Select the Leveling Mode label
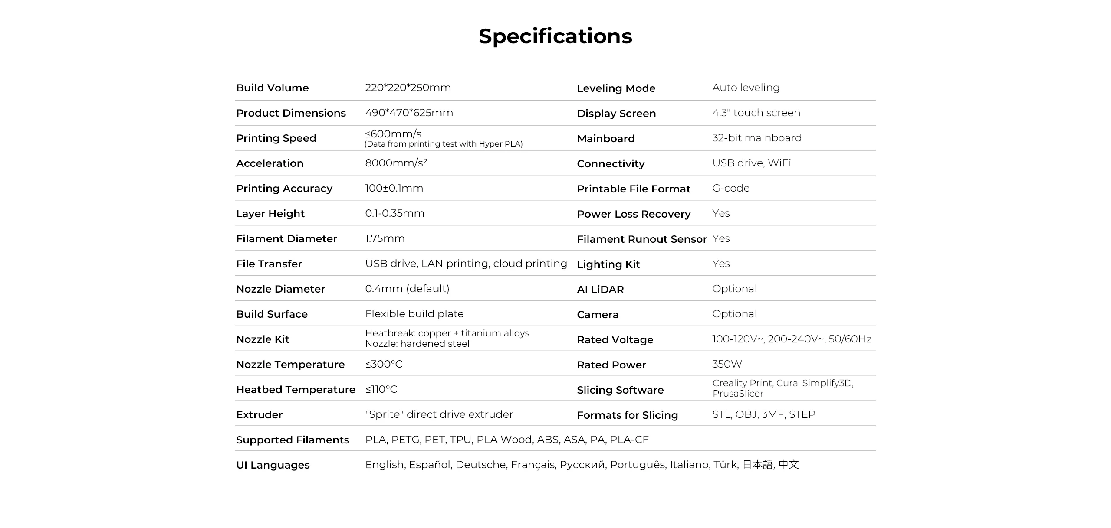This screenshot has height=528, width=1111. [616, 88]
